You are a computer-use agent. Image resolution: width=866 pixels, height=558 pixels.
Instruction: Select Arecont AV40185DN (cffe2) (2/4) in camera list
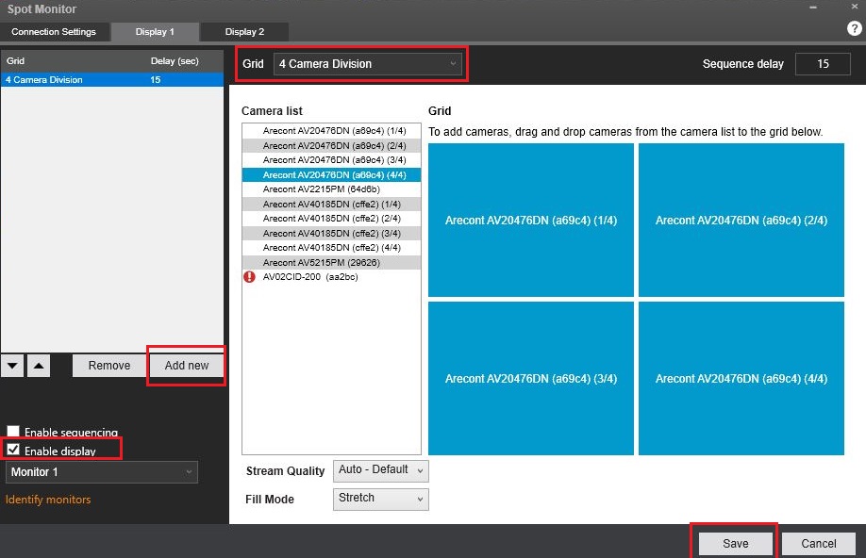pos(331,219)
